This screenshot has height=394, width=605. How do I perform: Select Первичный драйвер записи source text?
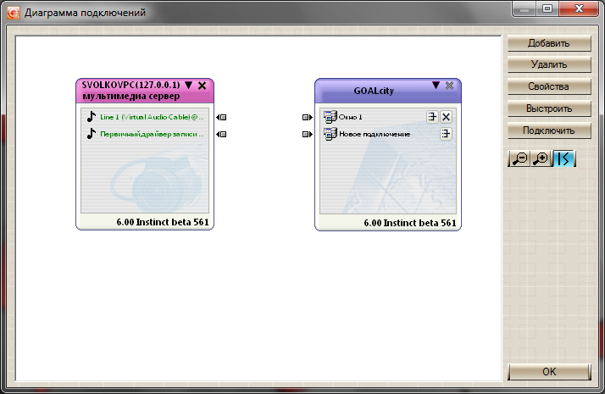[152, 134]
